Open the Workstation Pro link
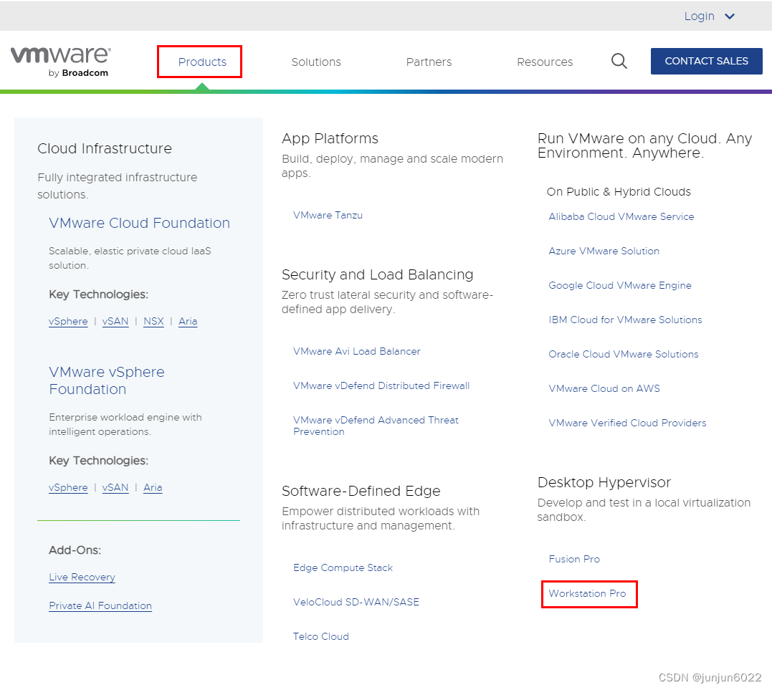Image resolution: width=772 pixels, height=690 pixels. 587,593
